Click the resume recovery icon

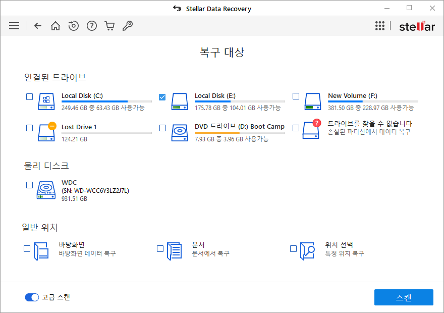[x=74, y=26]
